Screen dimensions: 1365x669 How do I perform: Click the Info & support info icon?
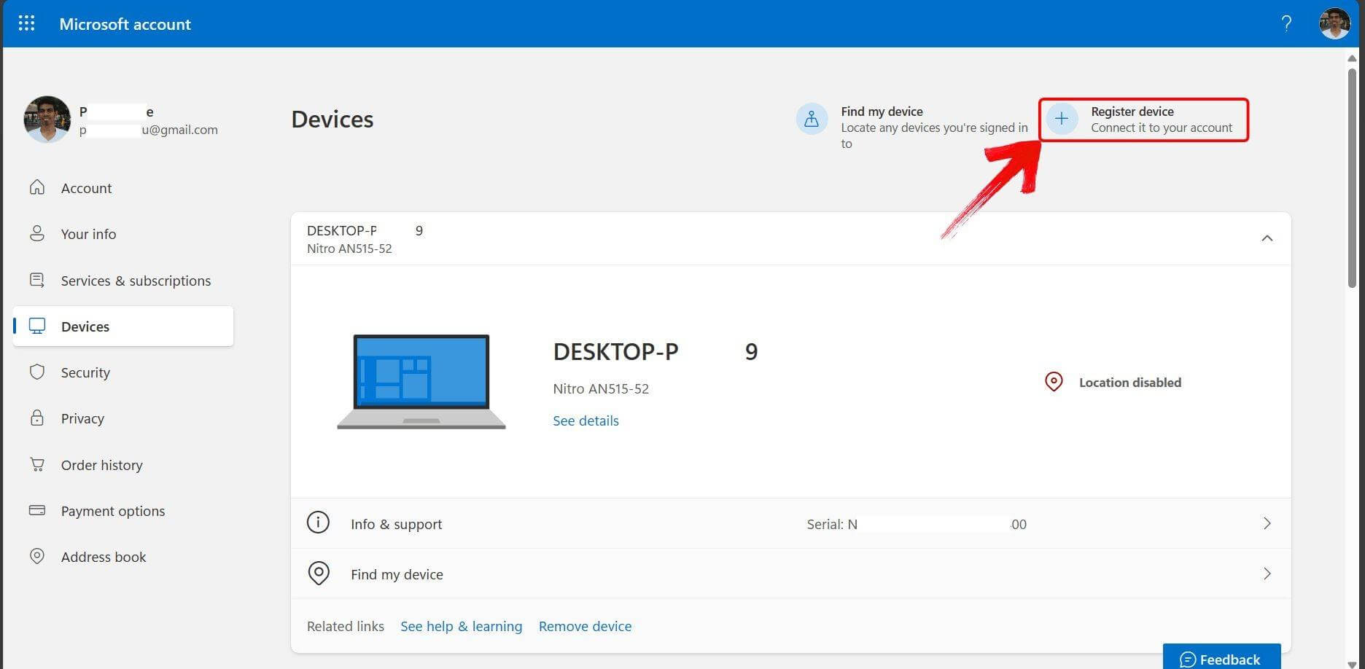318,523
